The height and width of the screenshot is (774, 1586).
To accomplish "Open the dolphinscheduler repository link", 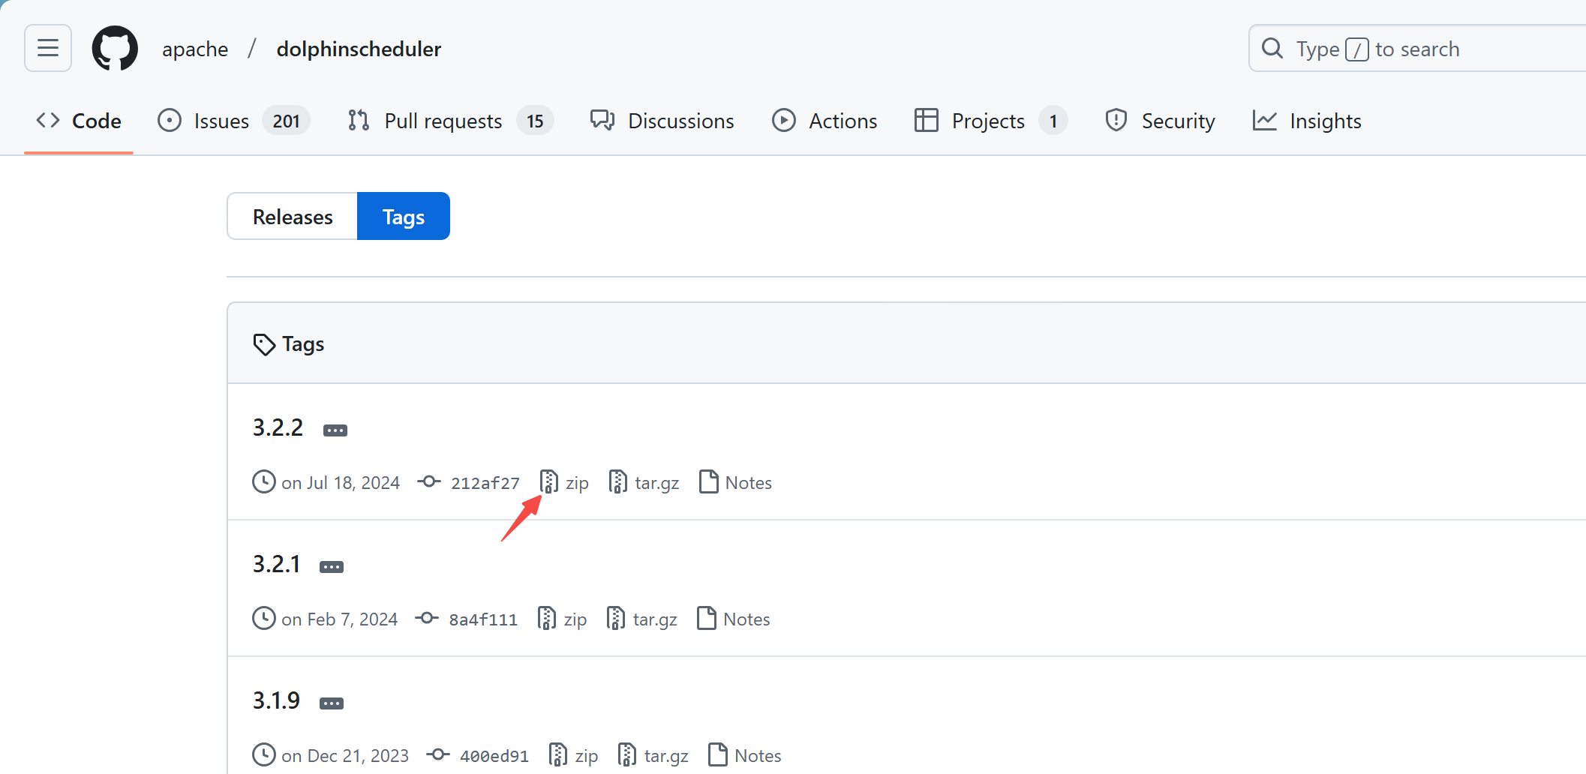I will point(359,49).
